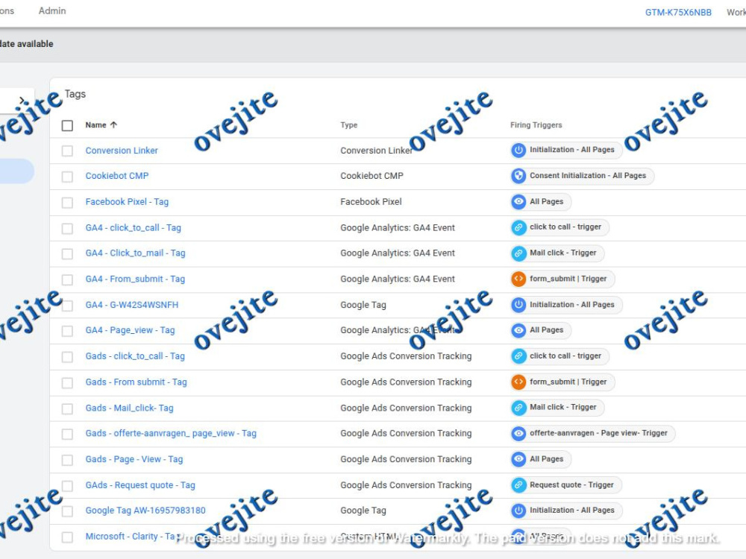Open GA4 - click_to_call - Tag
The height and width of the screenshot is (559, 746).
[134, 227]
